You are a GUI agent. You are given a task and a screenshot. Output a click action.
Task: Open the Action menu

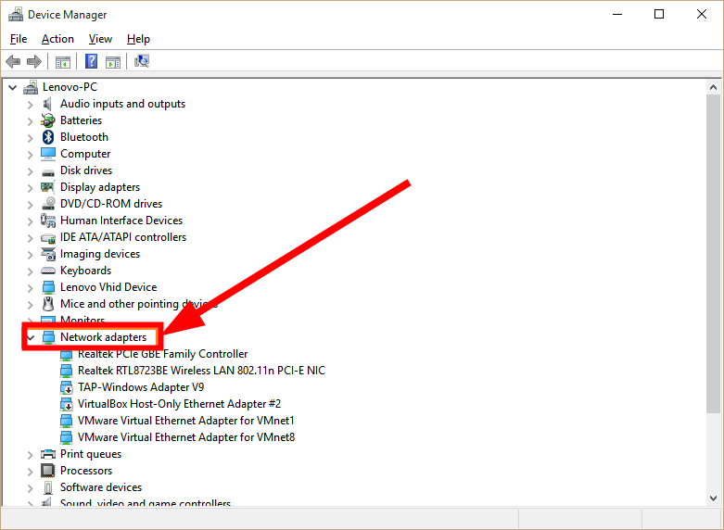click(57, 39)
